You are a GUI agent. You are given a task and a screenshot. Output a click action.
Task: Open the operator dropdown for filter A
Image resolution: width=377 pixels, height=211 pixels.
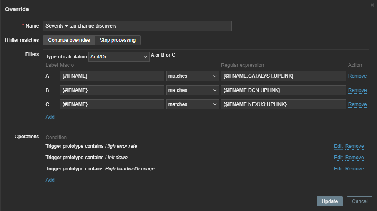(192, 76)
